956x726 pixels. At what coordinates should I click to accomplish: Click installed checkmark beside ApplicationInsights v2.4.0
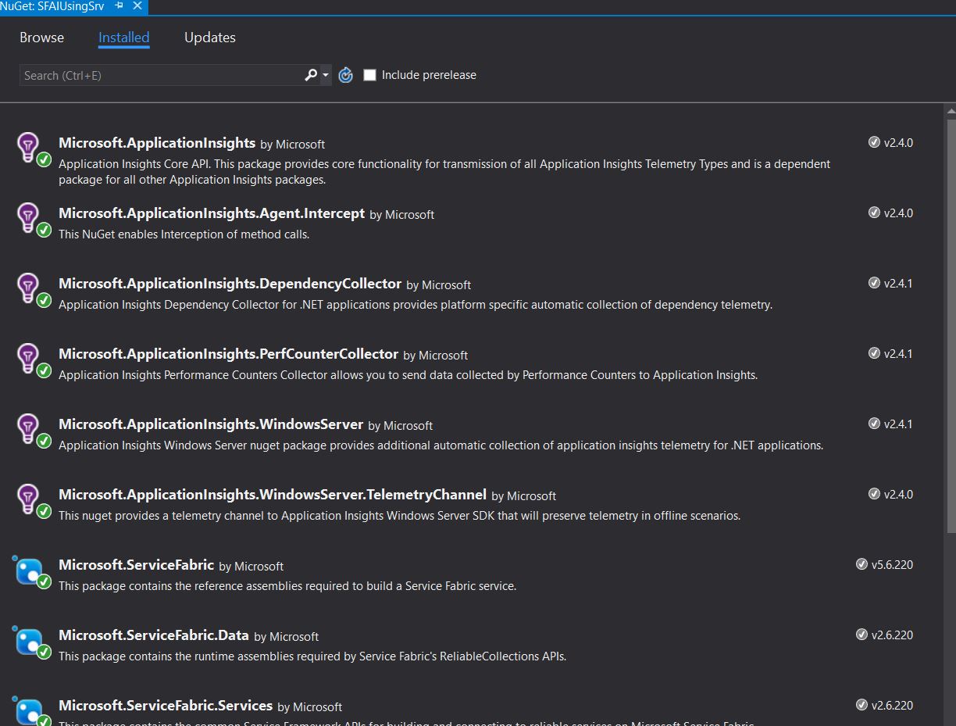tap(874, 142)
